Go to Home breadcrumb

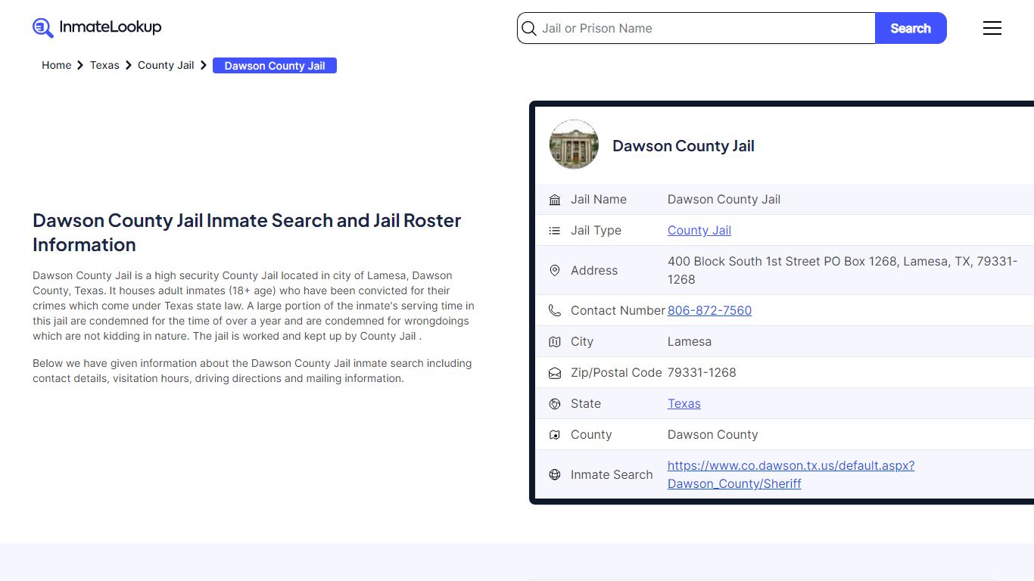click(x=56, y=65)
